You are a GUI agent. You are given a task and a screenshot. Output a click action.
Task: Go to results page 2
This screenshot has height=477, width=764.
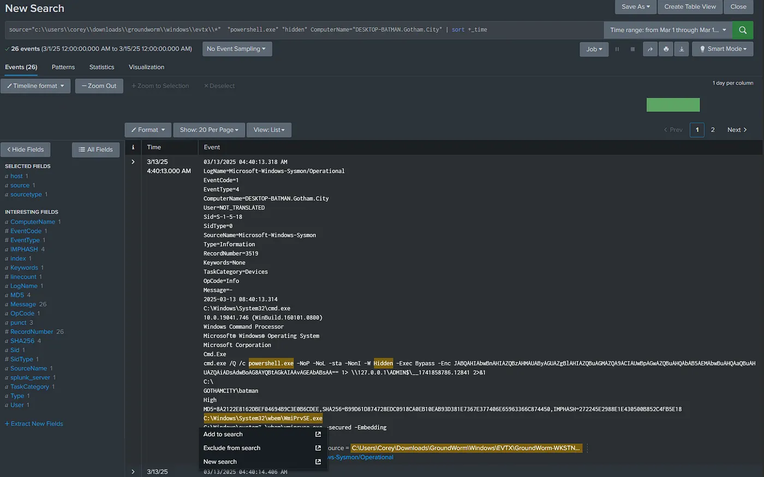pos(713,130)
